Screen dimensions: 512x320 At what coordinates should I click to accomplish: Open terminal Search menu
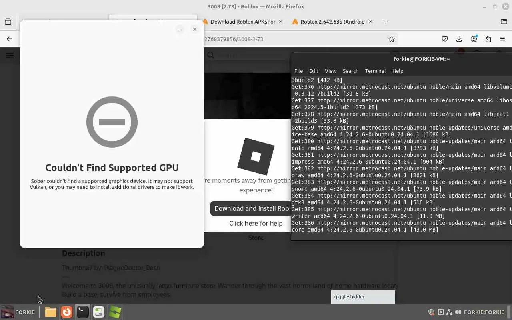pos(350,71)
